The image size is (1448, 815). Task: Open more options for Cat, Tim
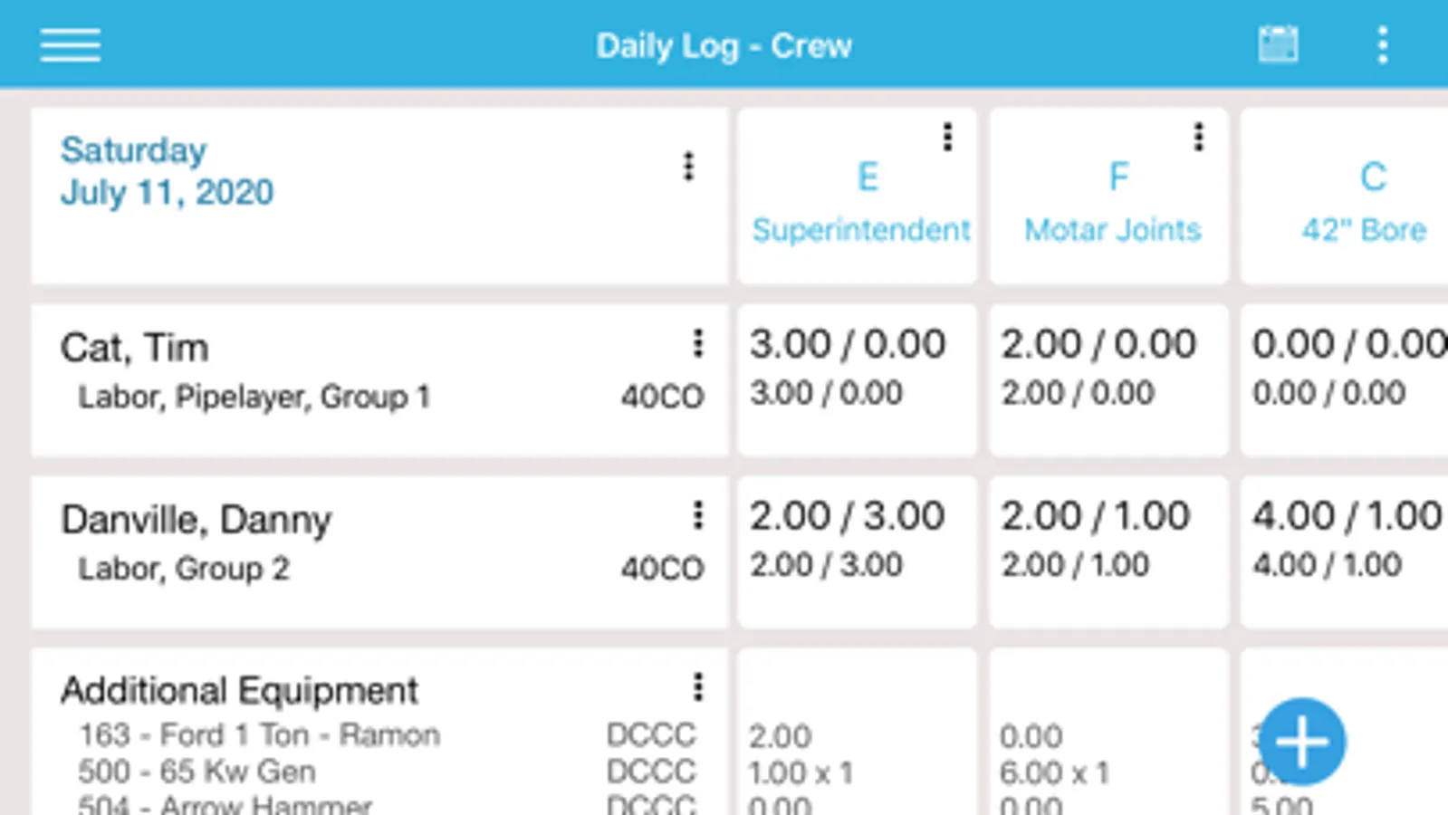pos(697,343)
